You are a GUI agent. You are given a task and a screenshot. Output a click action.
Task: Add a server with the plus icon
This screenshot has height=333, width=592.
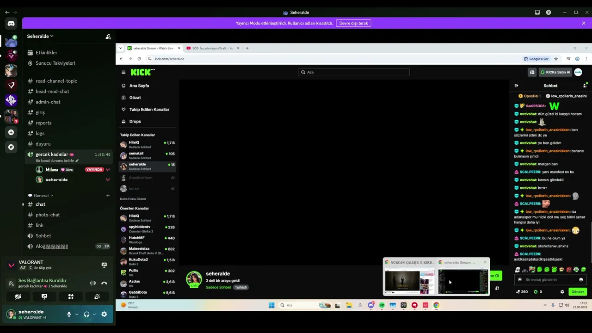point(11,132)
